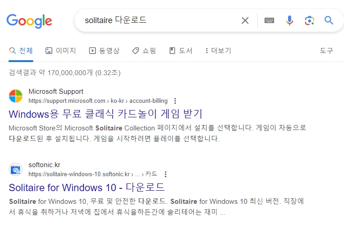
Task: Clear the search query with X
Action: [x=245, y=20]
